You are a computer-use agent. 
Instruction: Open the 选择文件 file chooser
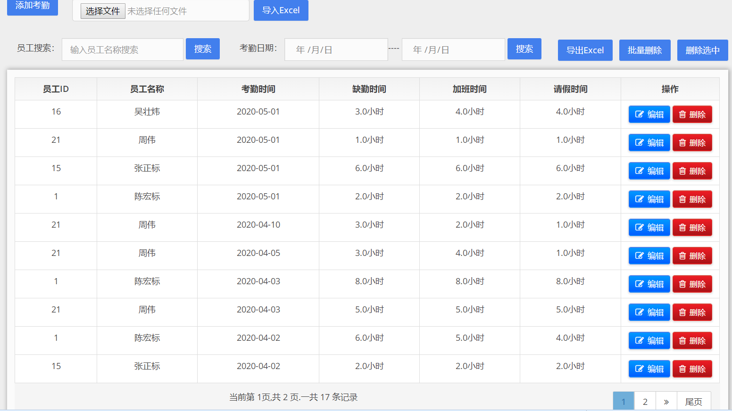pos(103,11)
